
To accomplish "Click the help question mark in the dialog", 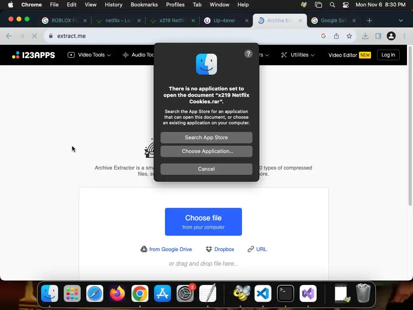I will pos(248,54).
